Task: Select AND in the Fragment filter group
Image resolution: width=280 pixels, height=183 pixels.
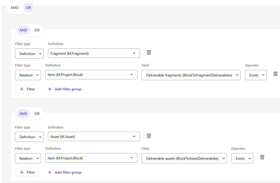Action: 23,30
